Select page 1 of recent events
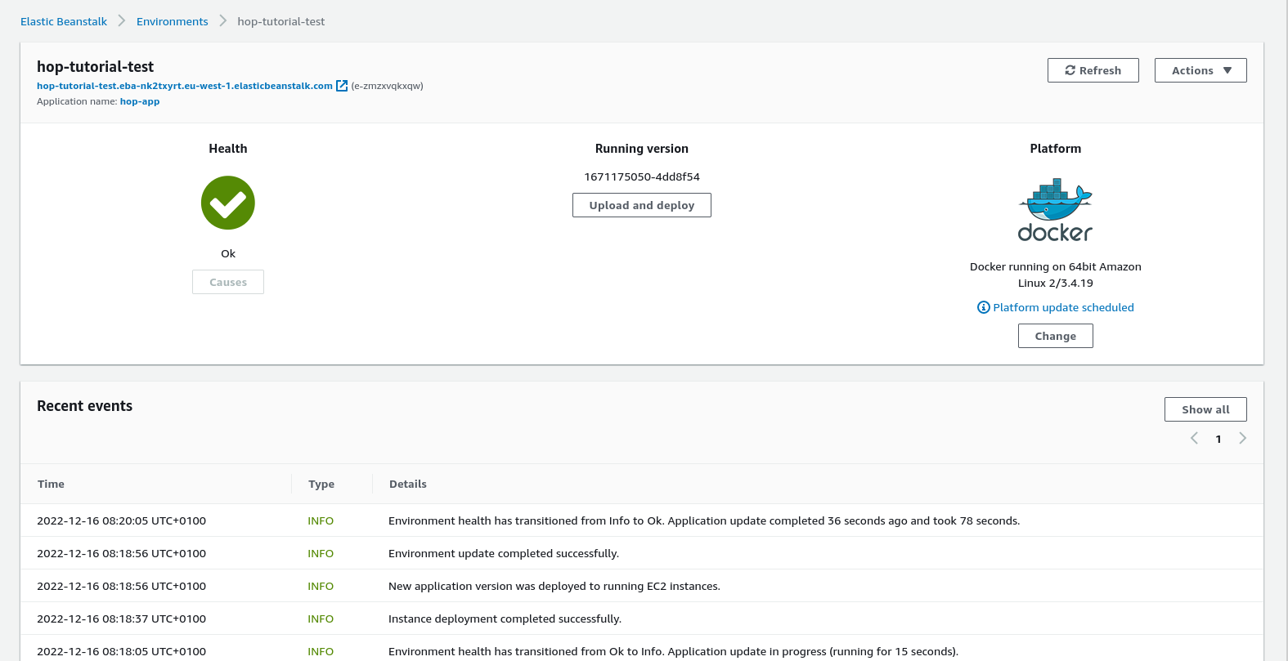 tap(1218, 440)
